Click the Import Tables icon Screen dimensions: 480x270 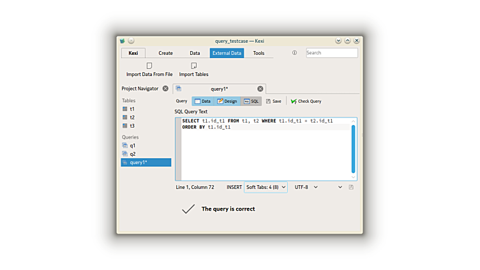click(193, 66)
